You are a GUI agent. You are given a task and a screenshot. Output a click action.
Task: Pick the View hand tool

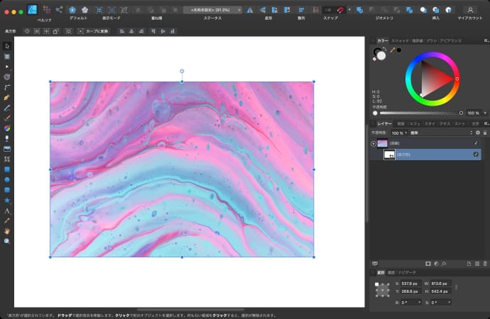[x=7, y=231]
